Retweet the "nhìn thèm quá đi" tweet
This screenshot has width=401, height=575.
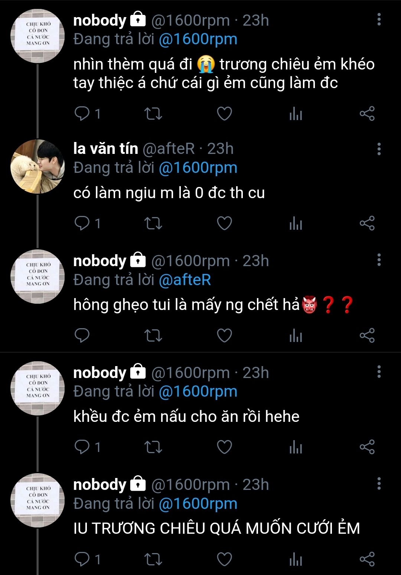153,113
